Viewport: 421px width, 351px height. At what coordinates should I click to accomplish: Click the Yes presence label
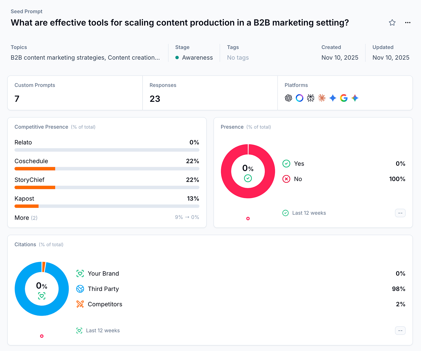click(x=299, y=164)
